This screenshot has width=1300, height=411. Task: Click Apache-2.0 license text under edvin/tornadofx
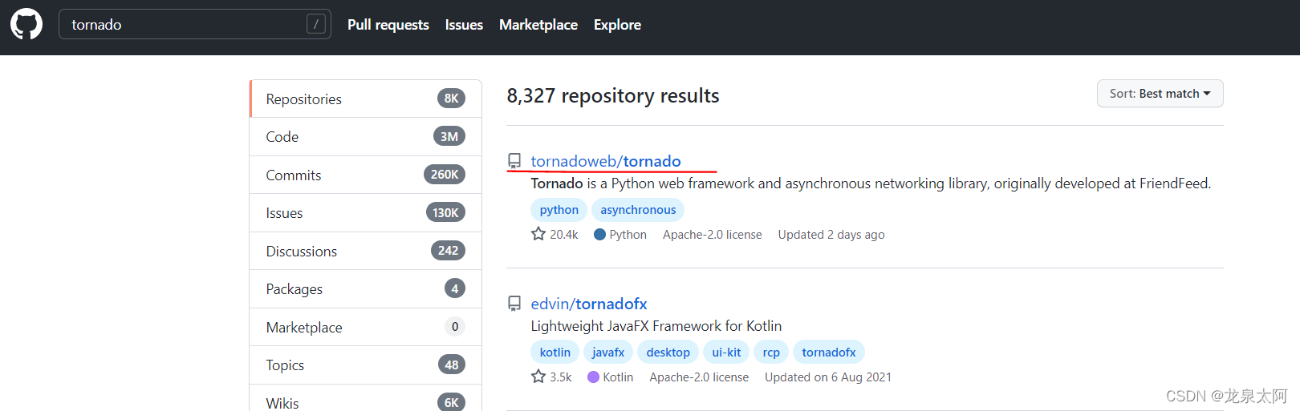point(699,377)
